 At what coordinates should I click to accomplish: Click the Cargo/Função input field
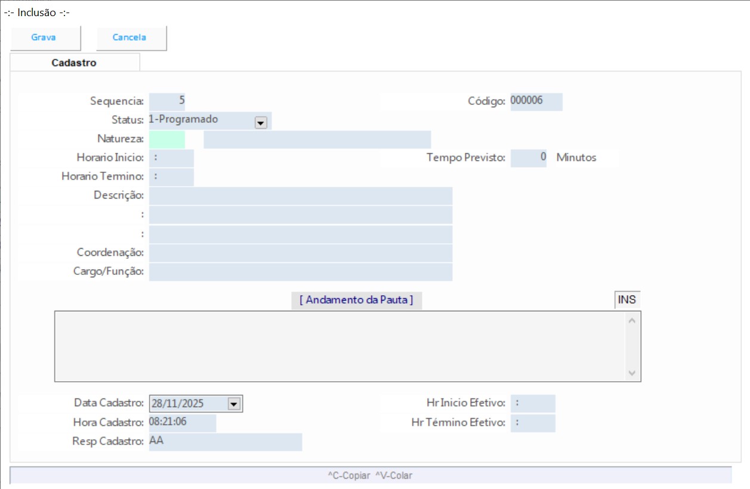(x=301, y=272)
